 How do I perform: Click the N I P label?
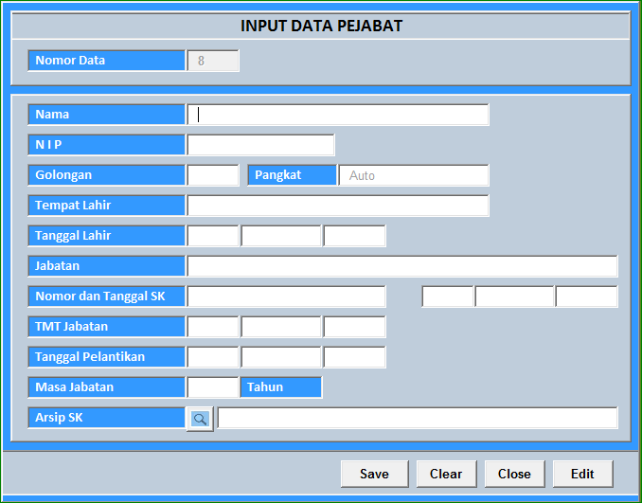[106, 145]
